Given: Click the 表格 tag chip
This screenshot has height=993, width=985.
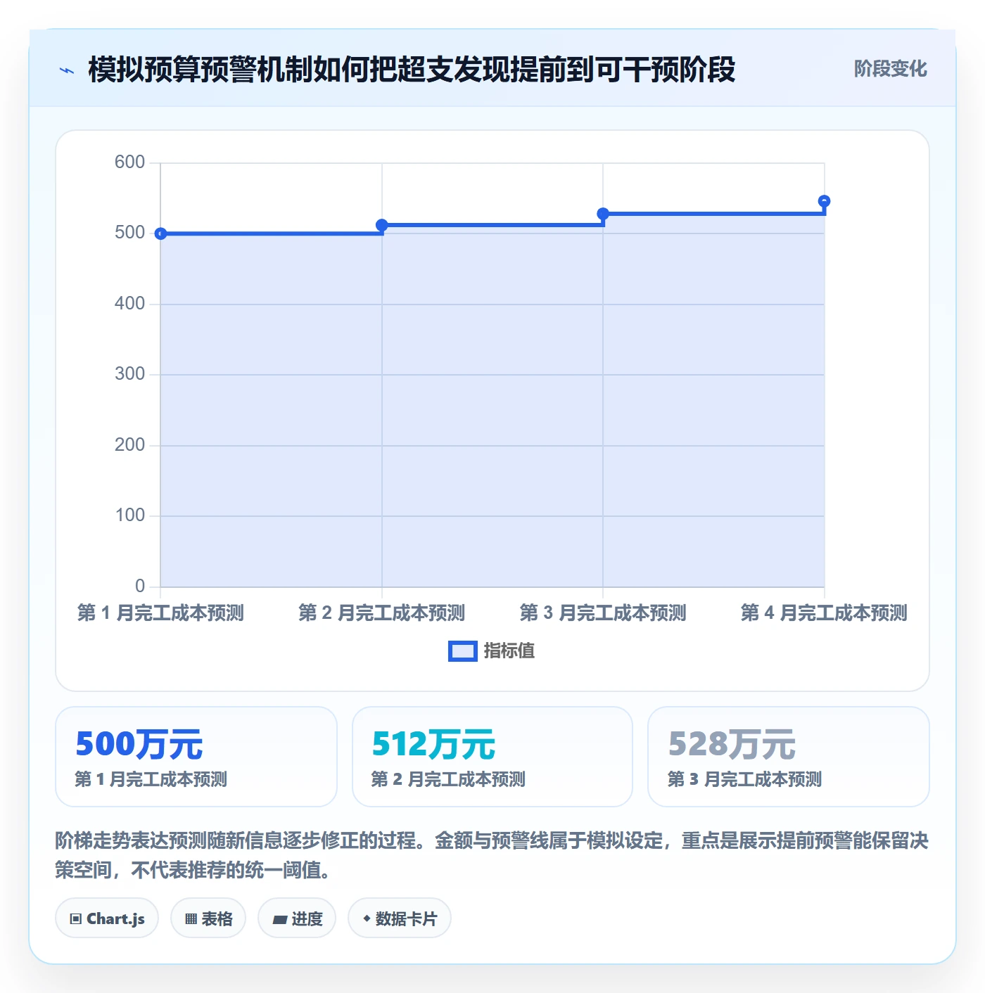Looking at the screenshot, I should coord(208,918).
